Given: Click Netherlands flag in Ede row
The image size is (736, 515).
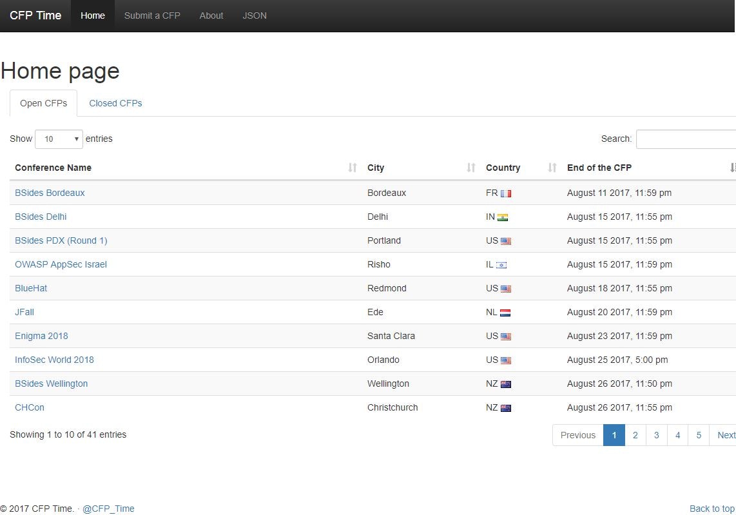Looking at the screenshot, I should pos(505,313).
